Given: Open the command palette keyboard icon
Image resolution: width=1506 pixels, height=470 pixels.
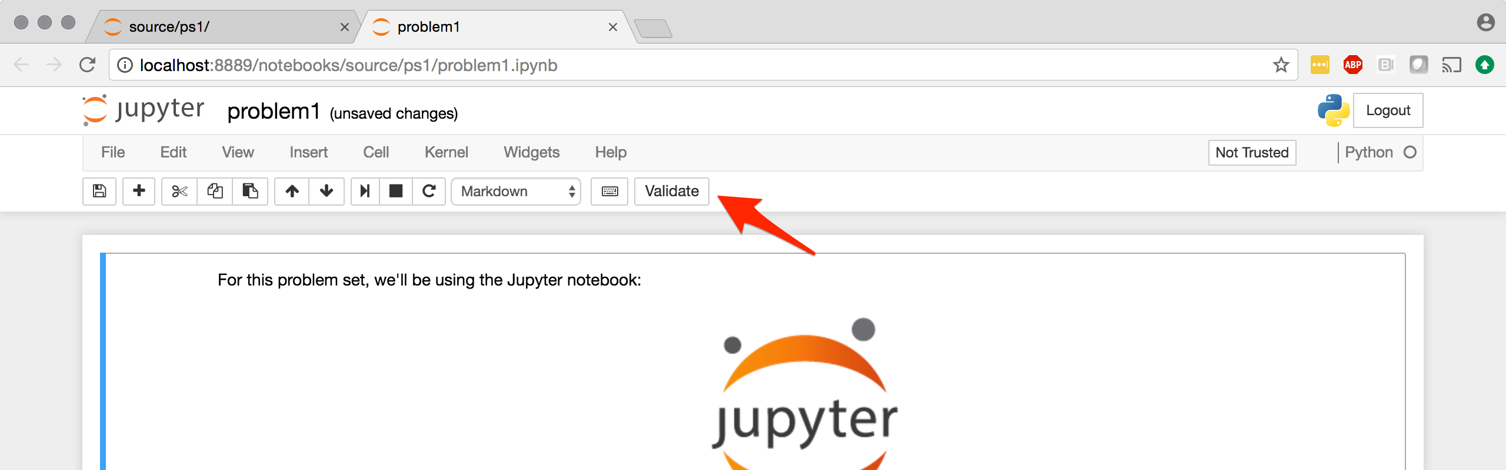Looking at the screenshot, I should (x=609, y=191).
